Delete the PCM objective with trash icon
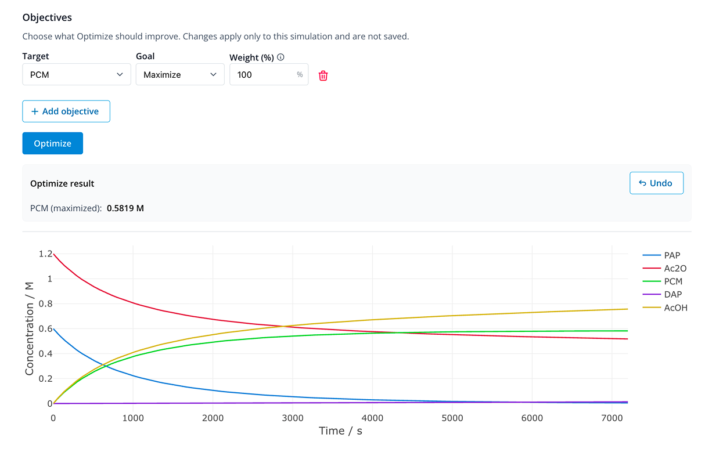Viewport: 716px width, 452px height. coord(323,75)
